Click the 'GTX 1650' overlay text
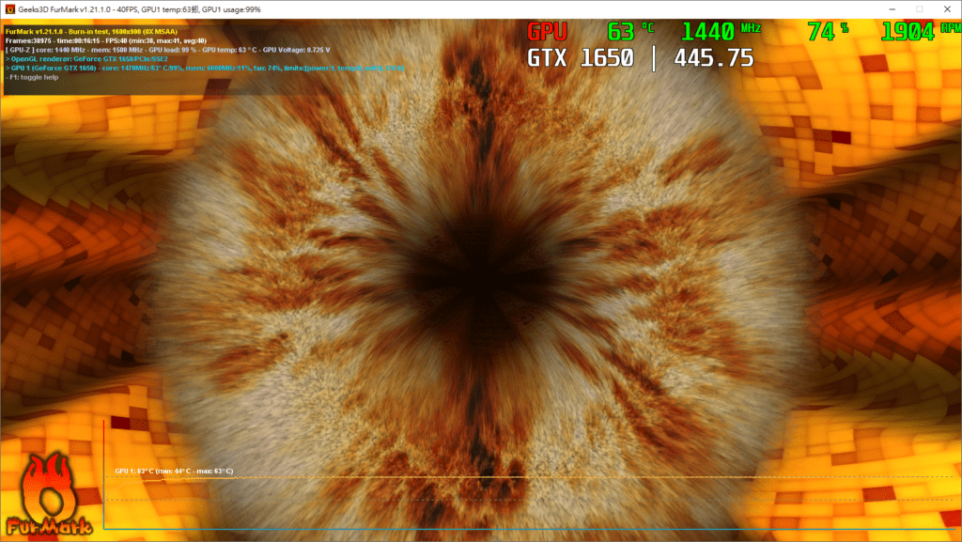Image resolution: width=962 pixels, height=542 pixels. (581, 58)
